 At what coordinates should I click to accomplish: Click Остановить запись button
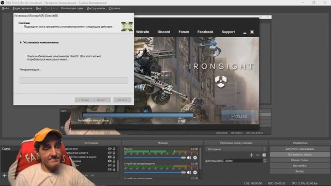(x=299, y=154)
